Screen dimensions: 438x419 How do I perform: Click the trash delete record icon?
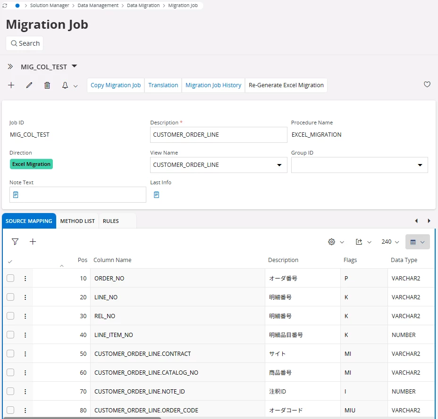(x=47, y=85)
